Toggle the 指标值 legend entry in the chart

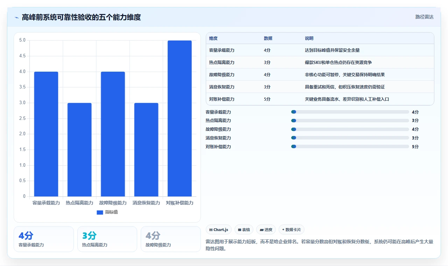click(x=107, y=212)
